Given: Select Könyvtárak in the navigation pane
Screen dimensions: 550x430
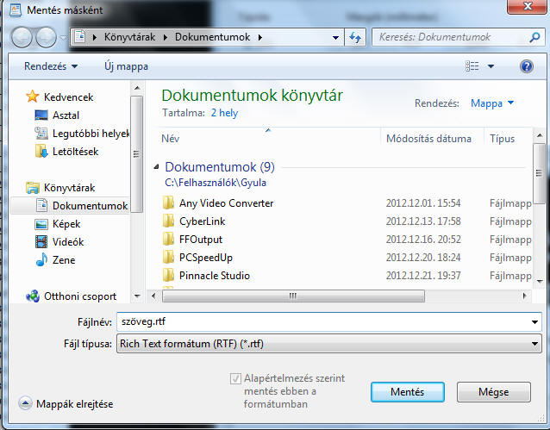Looking at the screenshot, I should (60, 188).
